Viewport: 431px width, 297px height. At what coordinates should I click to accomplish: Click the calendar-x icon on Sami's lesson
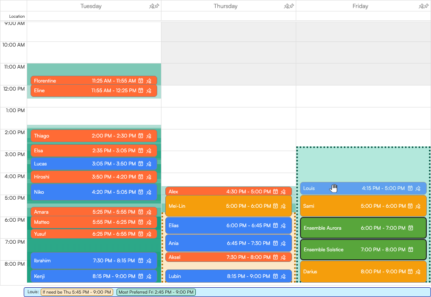pos(410,206)
